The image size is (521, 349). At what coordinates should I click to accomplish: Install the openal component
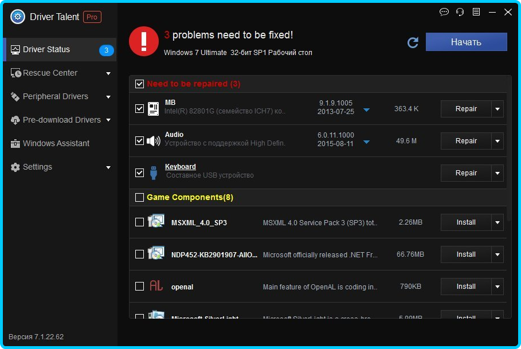466,287
